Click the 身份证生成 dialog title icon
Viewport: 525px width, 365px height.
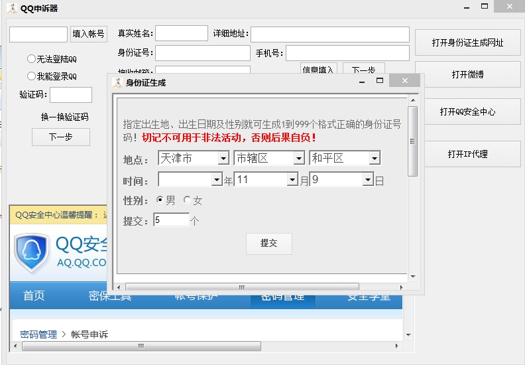click(117, 82)
